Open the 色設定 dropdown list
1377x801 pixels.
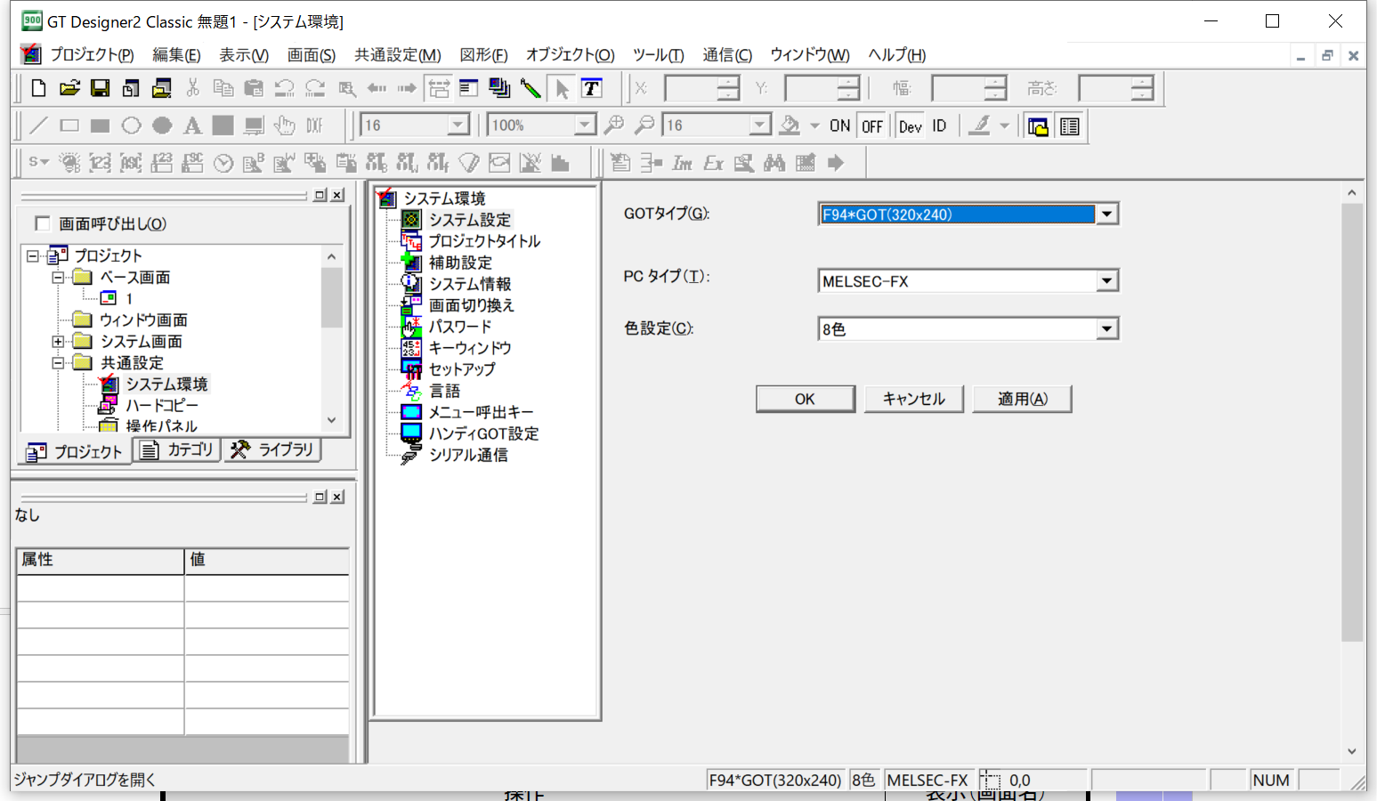[1106, 329]
